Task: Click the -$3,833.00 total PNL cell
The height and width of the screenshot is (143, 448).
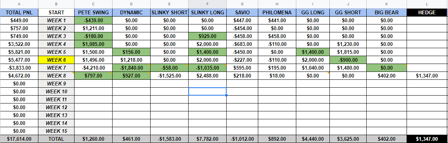Action: pos(19,68)
